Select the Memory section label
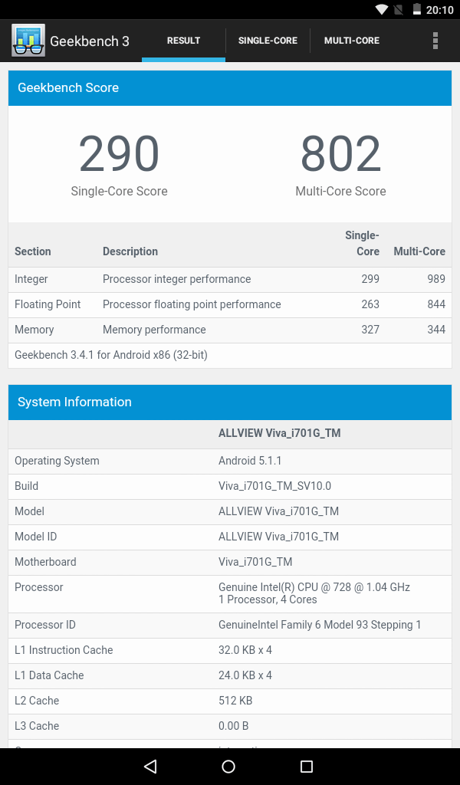This screenshot has height=785, width=460. tap(34, 330)
